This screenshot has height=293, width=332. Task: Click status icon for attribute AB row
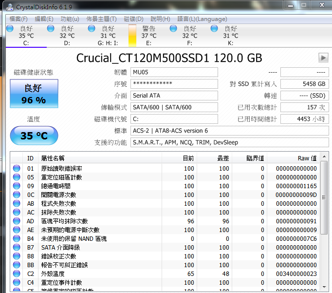[17, 203]
